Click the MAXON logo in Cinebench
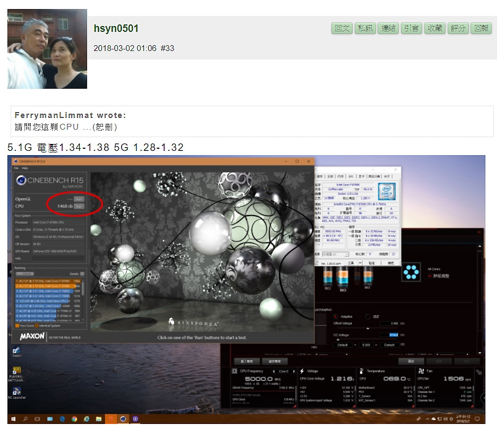 click(x=32, y=336)
